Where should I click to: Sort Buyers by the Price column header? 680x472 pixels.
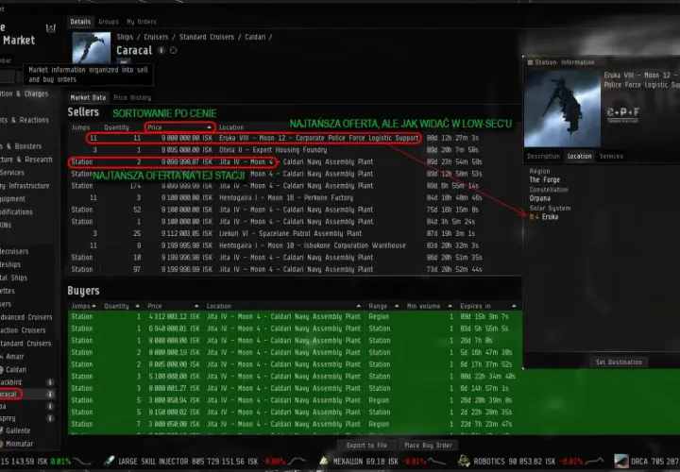(x=173, y=306)
